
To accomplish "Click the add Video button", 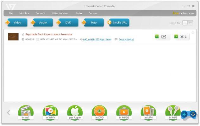I will pos(16,22).
